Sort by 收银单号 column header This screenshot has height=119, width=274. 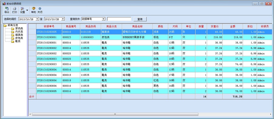click(49, 26)
